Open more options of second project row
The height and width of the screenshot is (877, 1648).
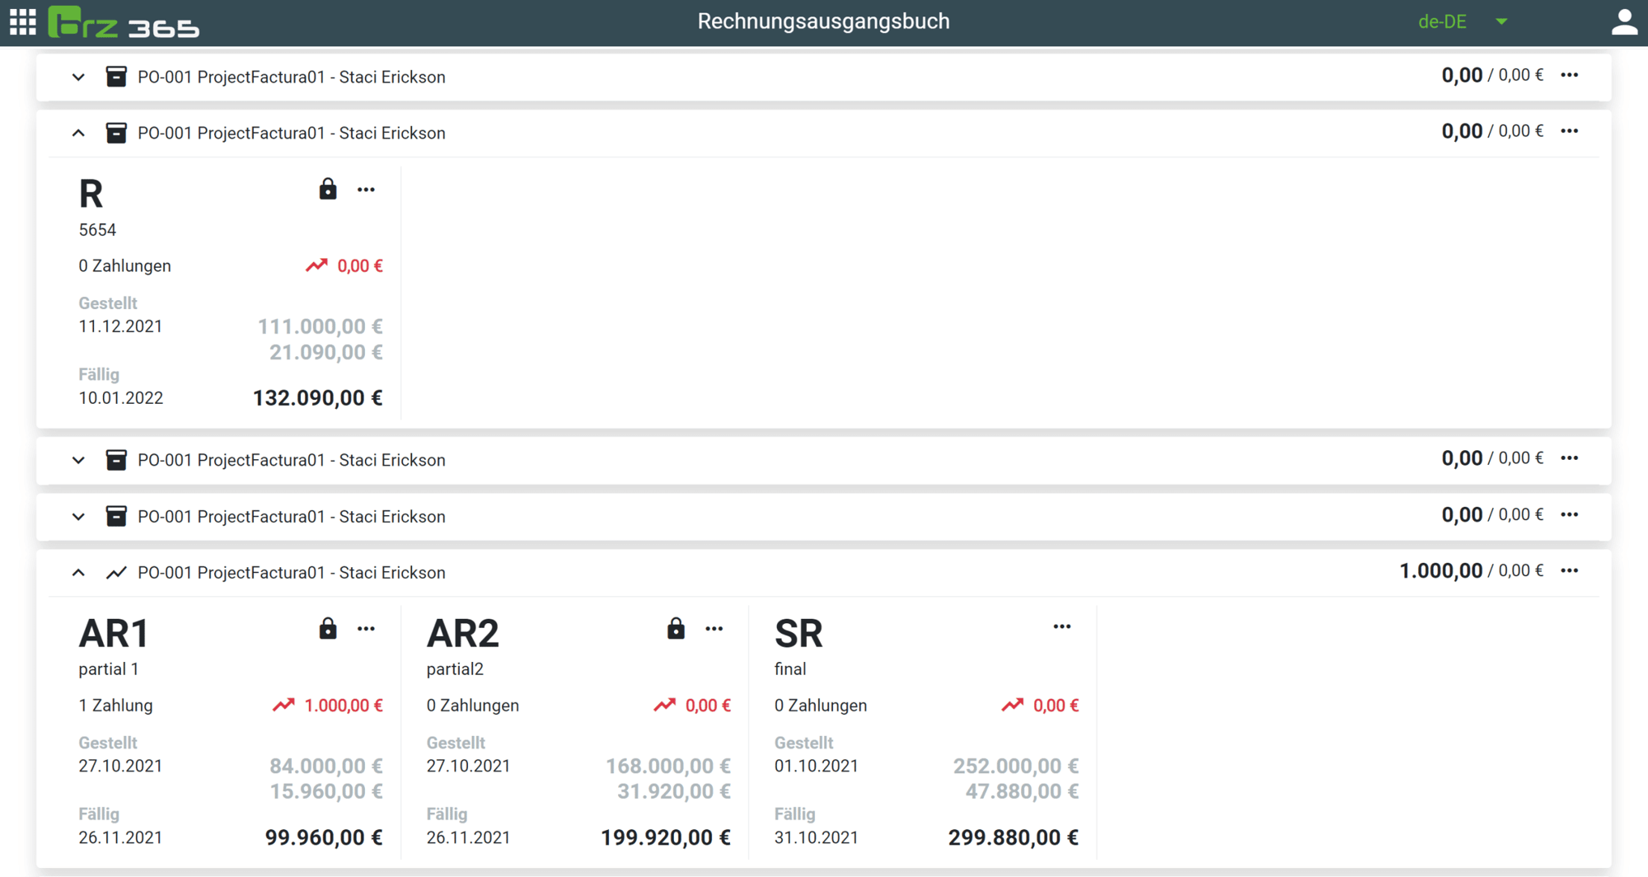(x=1570, y=132)
